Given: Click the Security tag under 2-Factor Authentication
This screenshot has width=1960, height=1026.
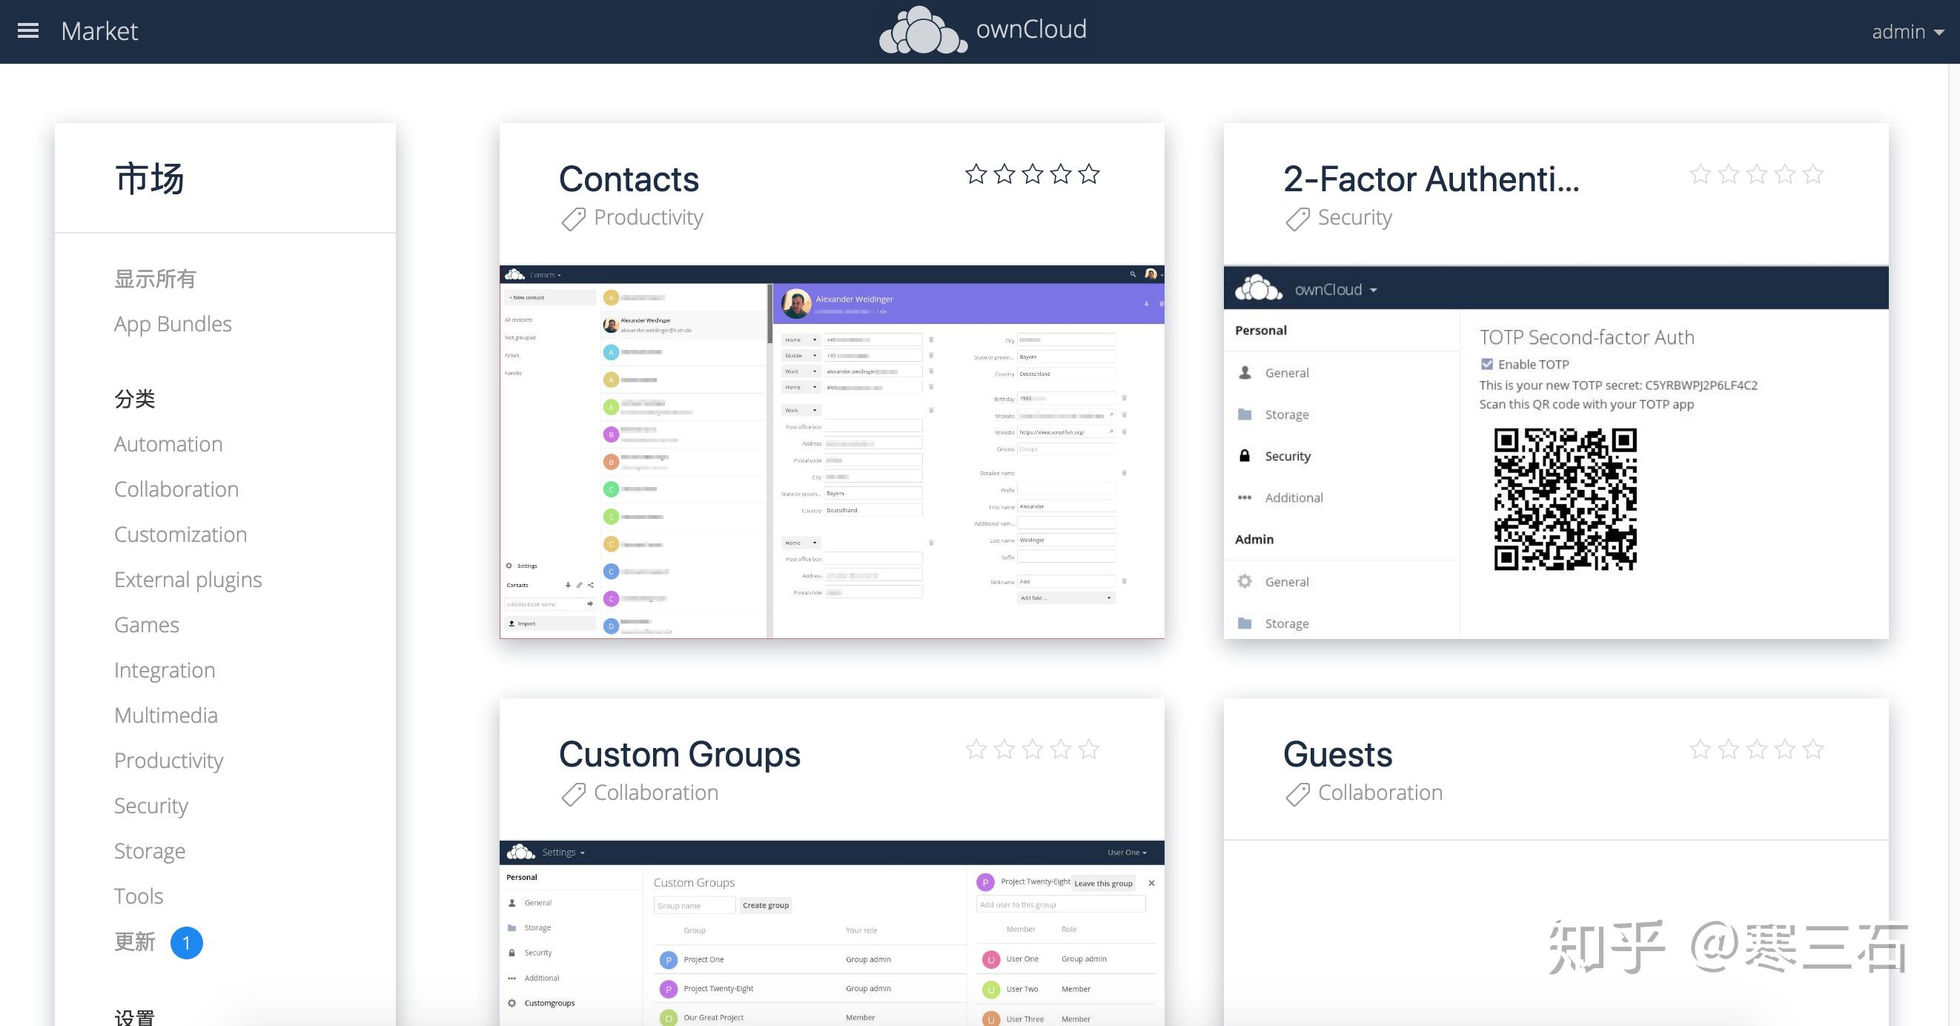Looking at the screenshot, I should pos(1355,218).
